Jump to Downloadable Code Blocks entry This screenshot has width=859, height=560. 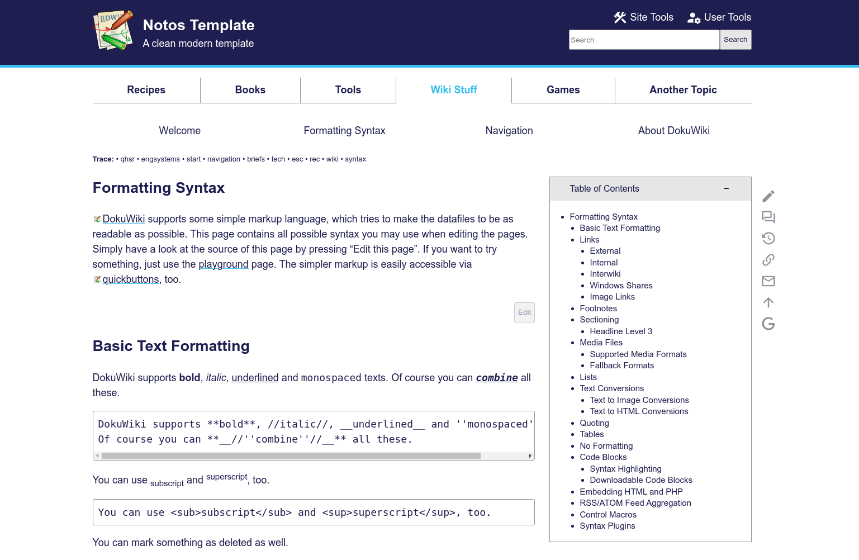641,480
